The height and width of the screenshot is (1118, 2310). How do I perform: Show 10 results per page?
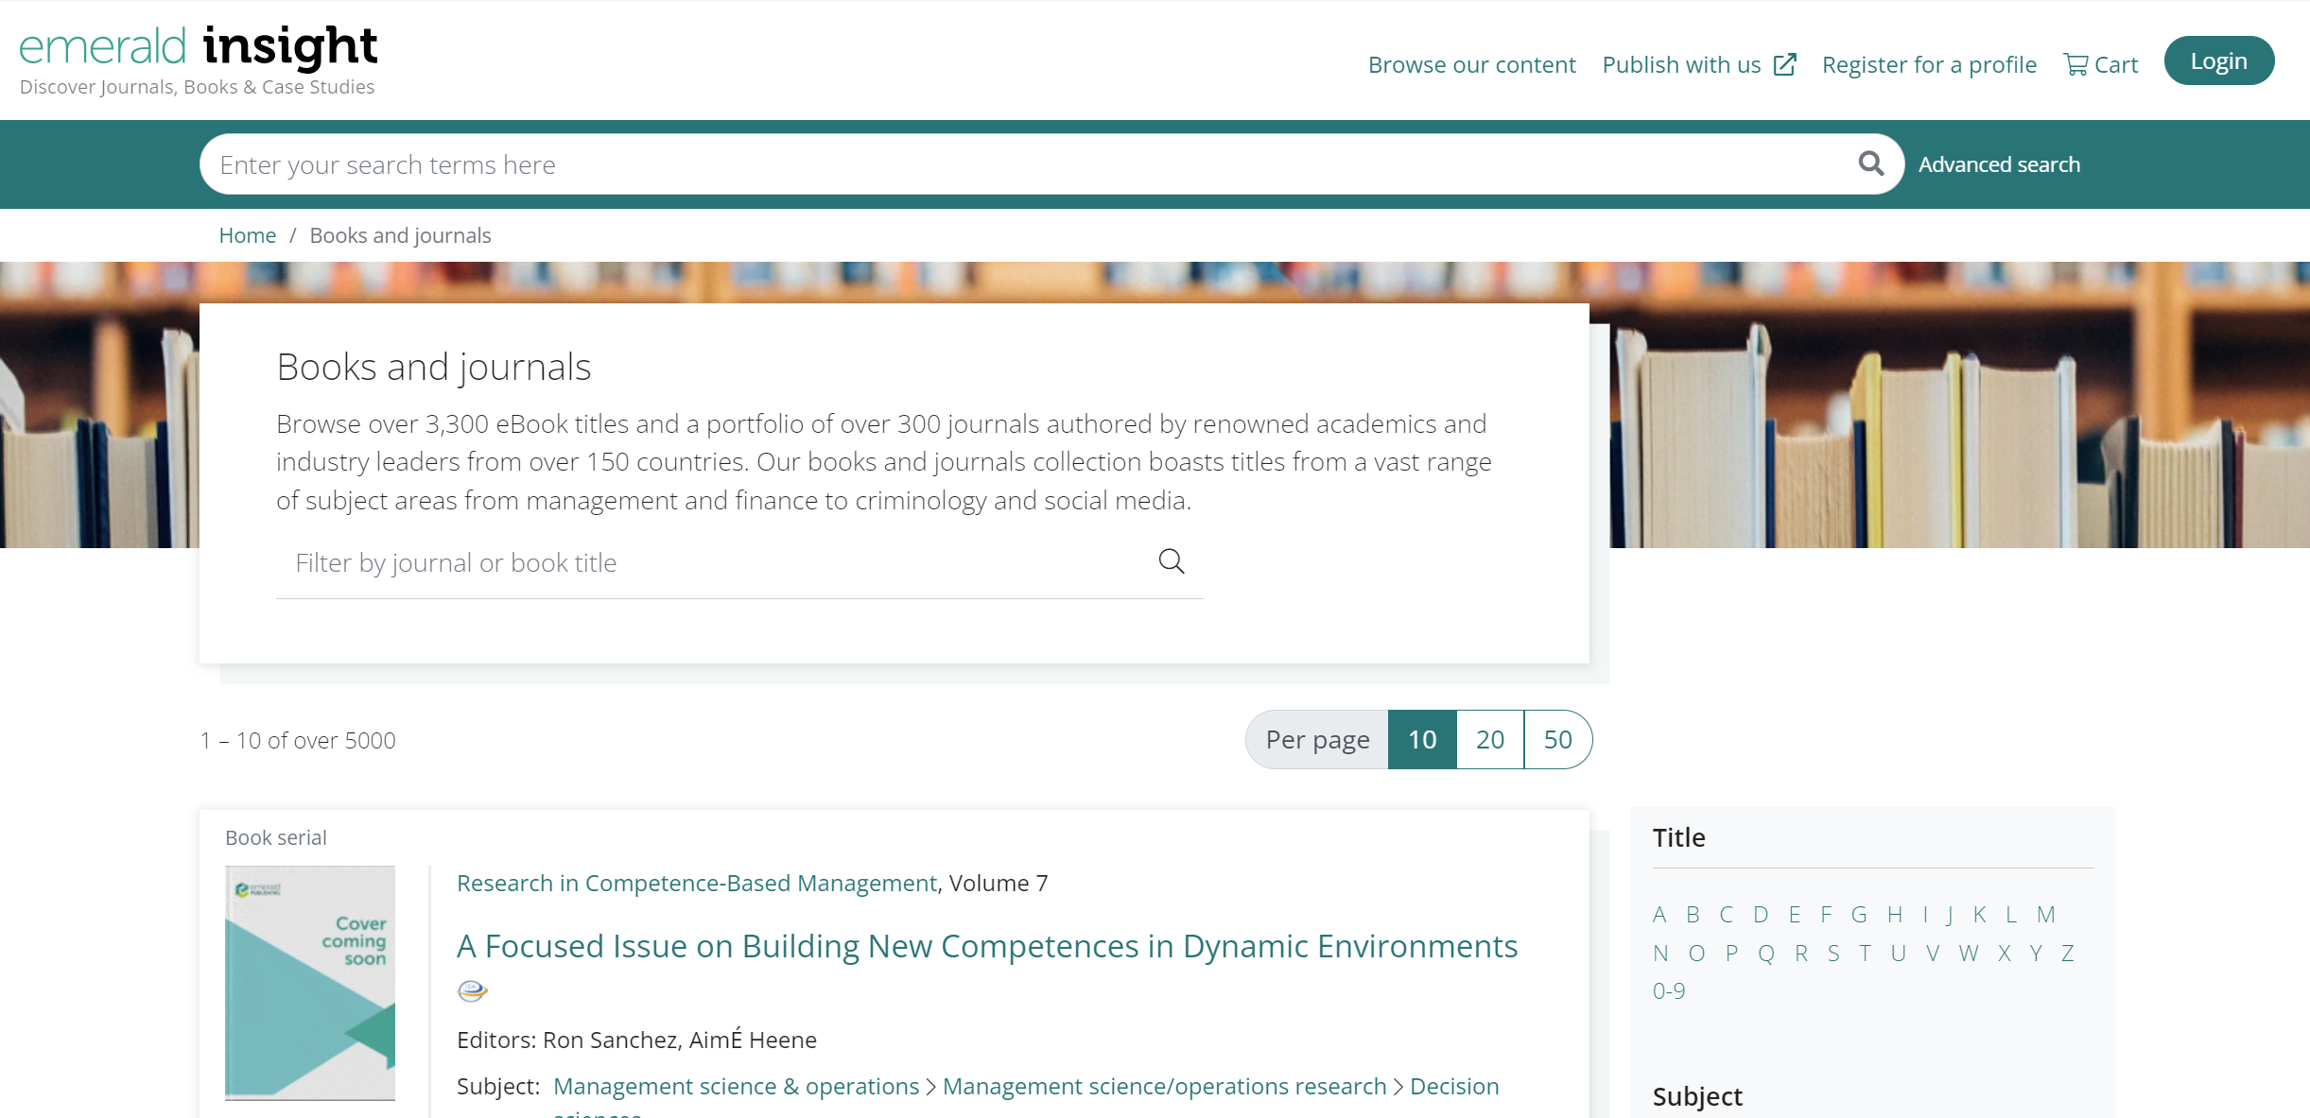coord(1422,739)
